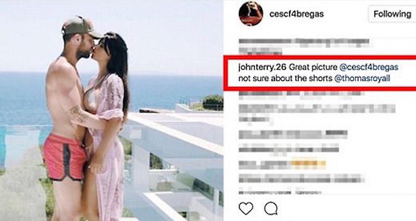This screenshot has width=416, height=221.
Task: Open comments via the speech bubble icon
Action: coord(271,209)
